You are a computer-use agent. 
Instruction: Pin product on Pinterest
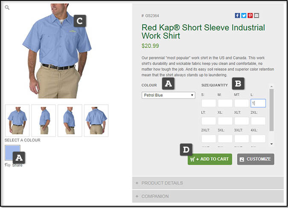[x=250, y=16]
